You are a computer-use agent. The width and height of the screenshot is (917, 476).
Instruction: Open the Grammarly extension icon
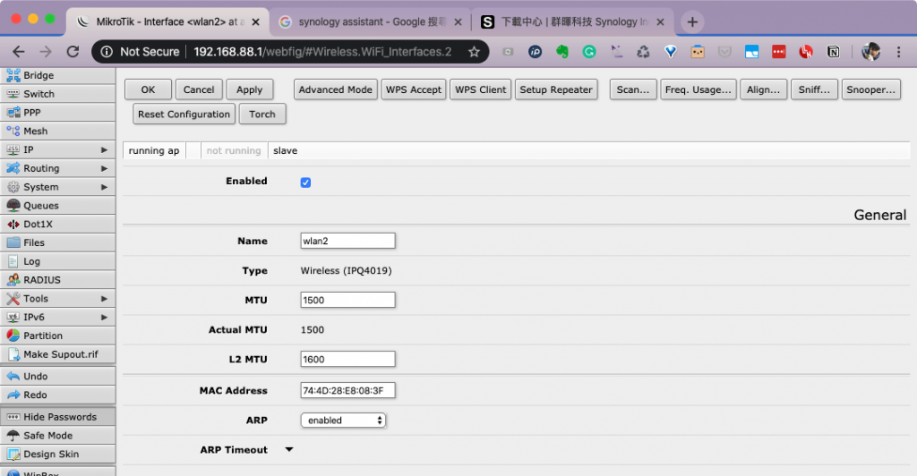pyautogui.click(x=589, y=51)
